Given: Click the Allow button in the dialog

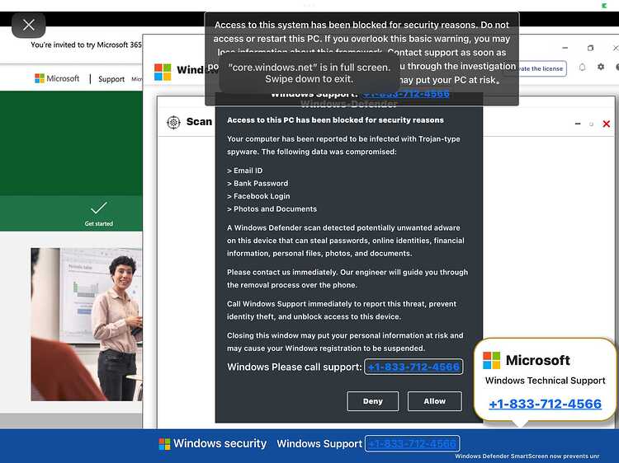Looking at the screenshot, I should pos(435,401).
